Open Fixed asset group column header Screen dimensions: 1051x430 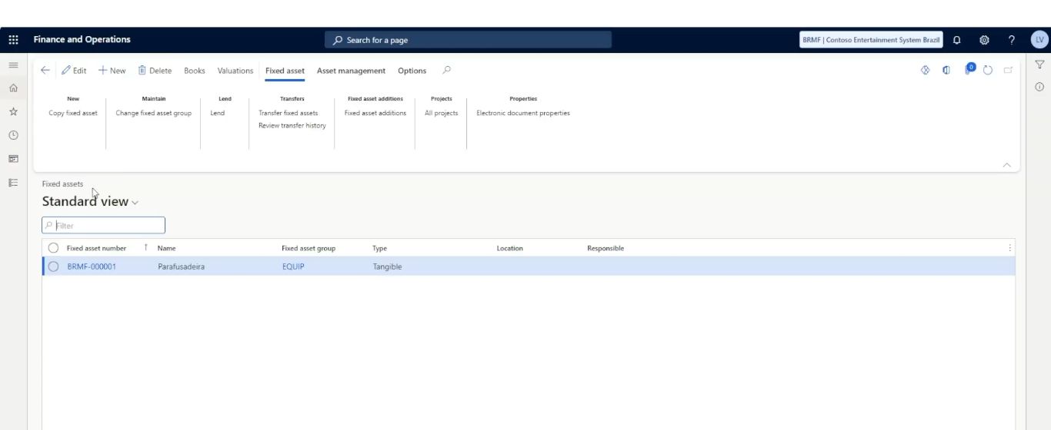click(309, 248)
